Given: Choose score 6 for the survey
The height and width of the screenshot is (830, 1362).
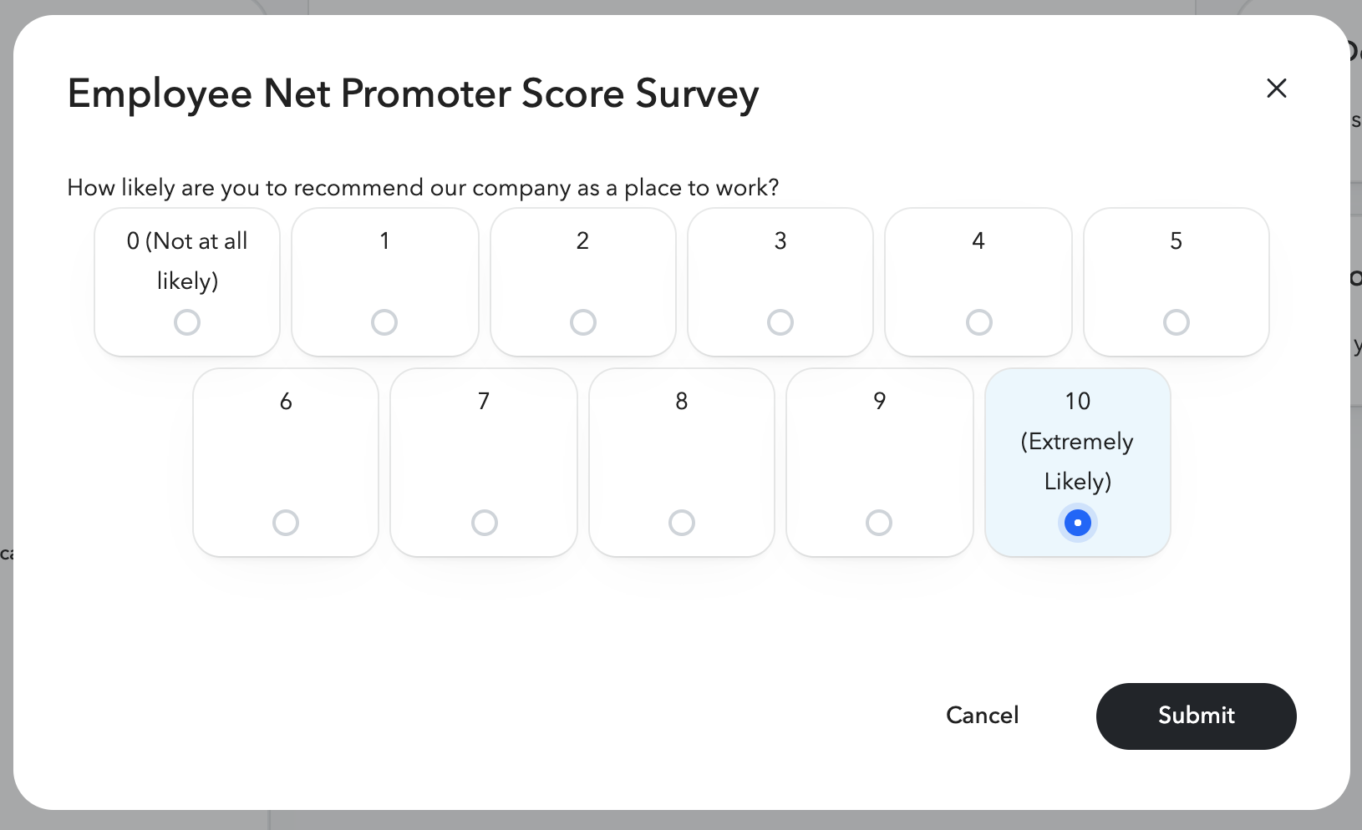Looking at the screenshot, I should pyautogui.click(x=285, y=522).
